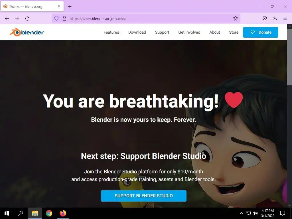Click 'Join the Blender Studio platform' text line

coord(144,171)
